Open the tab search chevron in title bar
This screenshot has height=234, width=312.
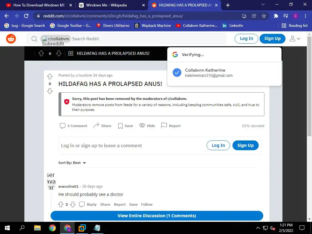tap(263, 4)
